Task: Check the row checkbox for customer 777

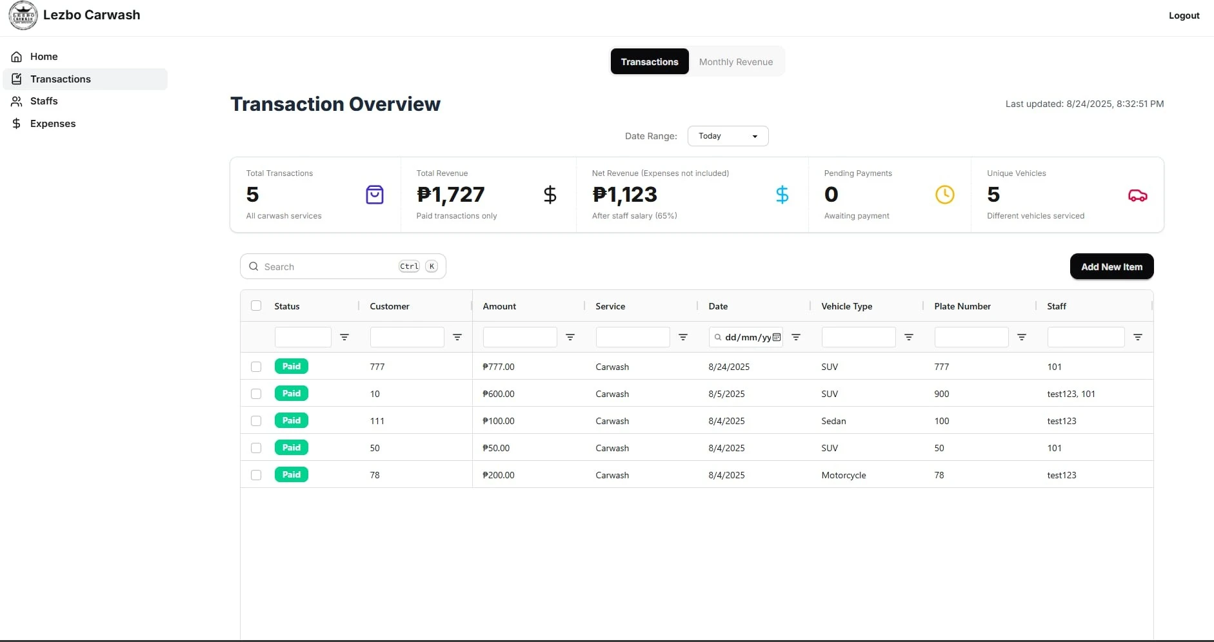Action: [256, 366]
